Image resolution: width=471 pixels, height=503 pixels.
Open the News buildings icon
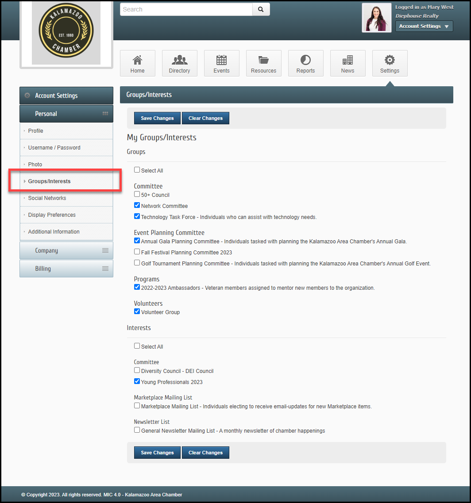click(x=347, y=61)
